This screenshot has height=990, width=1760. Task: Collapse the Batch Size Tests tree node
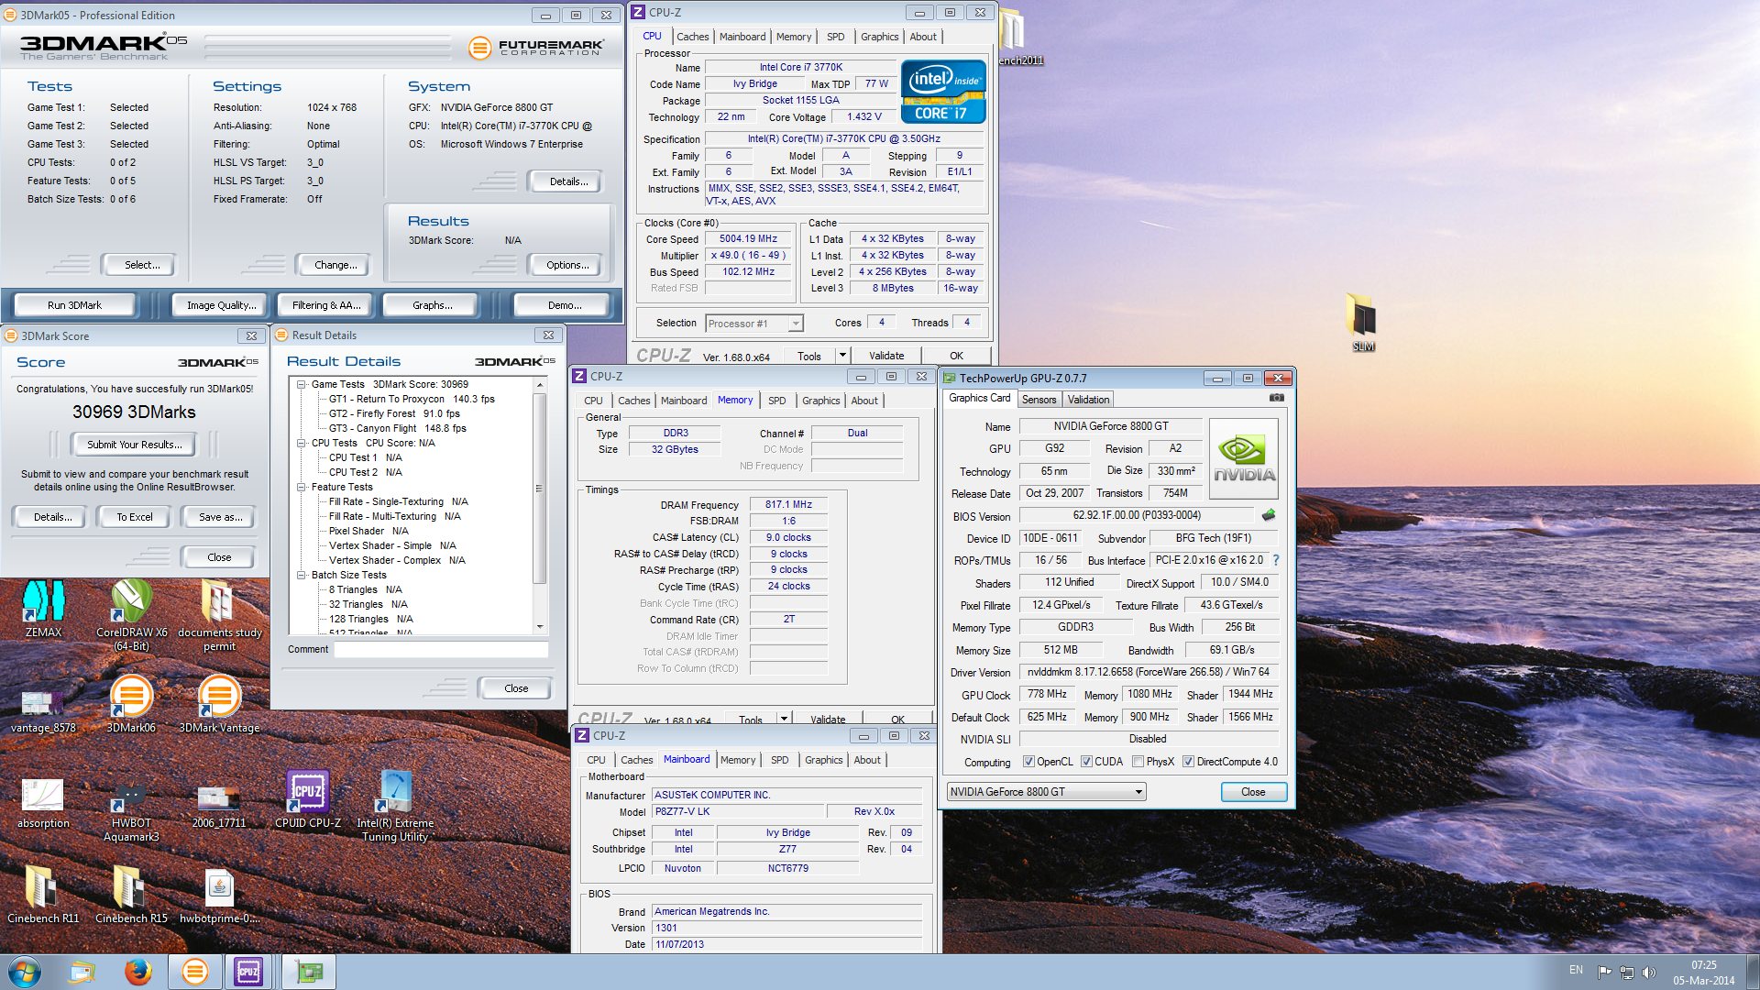[301, 575]
